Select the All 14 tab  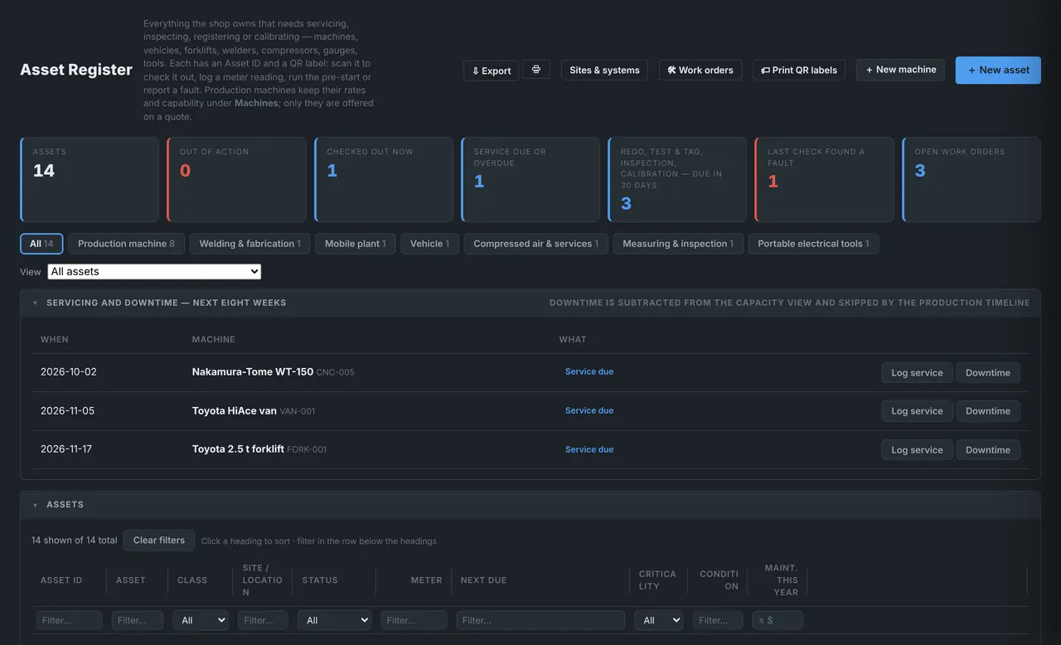(x=41, y=244)
